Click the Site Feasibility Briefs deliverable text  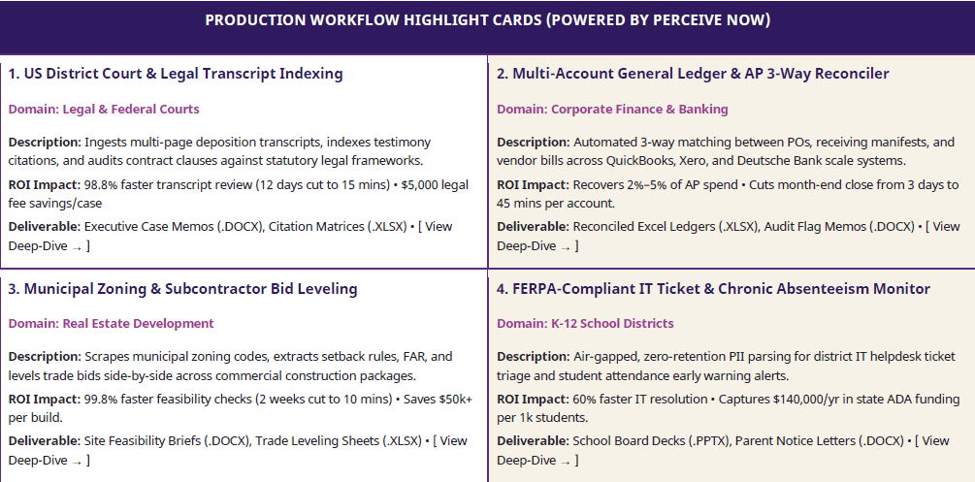coord(166,441)
